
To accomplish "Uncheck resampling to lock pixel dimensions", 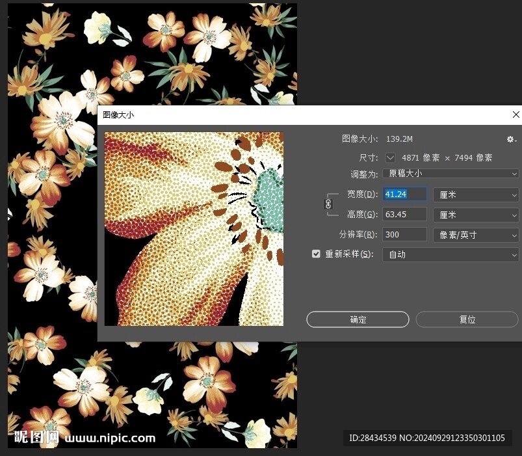I will [316, 254].
